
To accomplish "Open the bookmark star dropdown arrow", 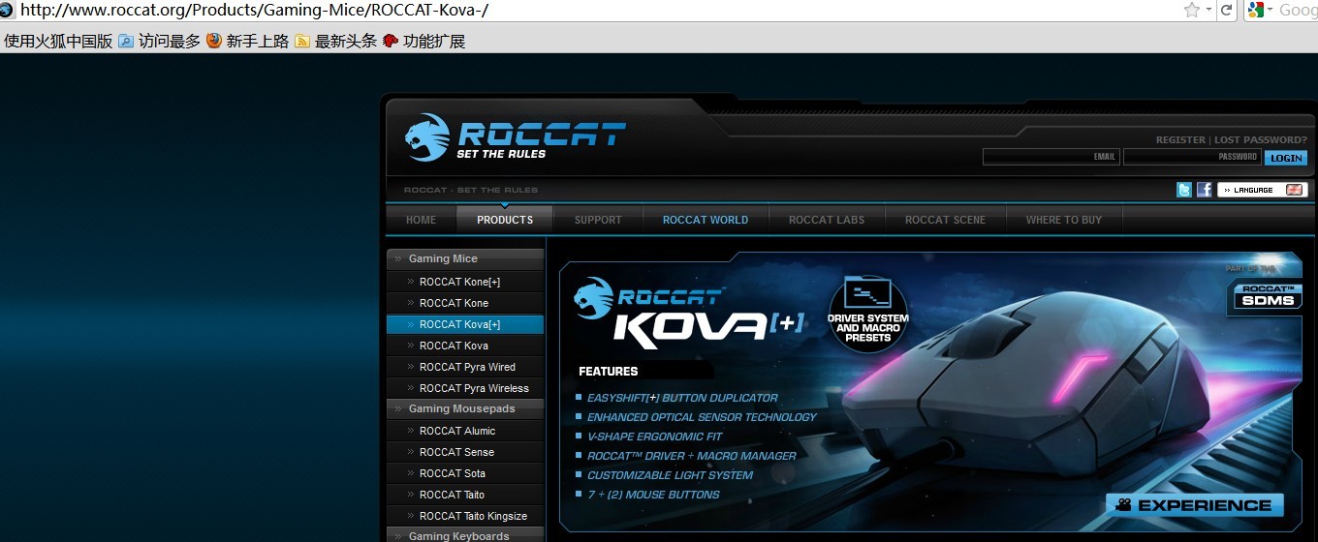I will 1208,10.
